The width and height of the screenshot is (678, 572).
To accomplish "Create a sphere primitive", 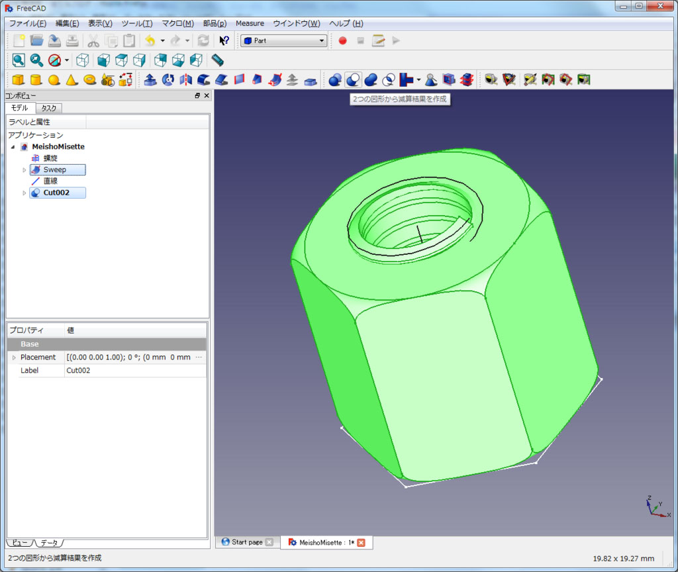I will [54, 79].
